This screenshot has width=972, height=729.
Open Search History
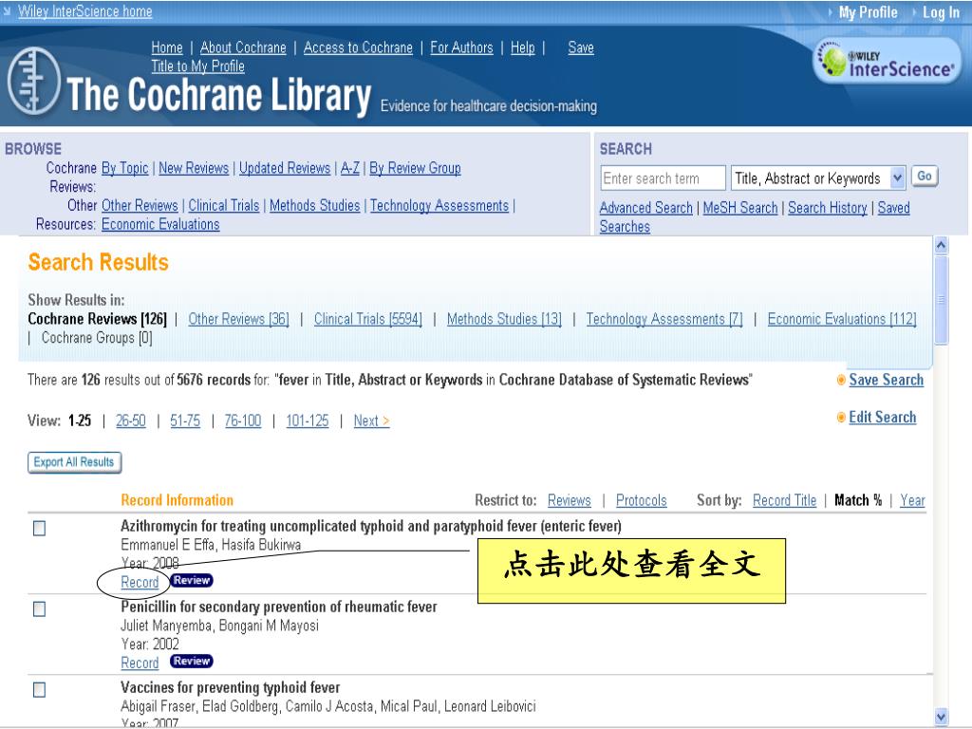coord(828,208)
